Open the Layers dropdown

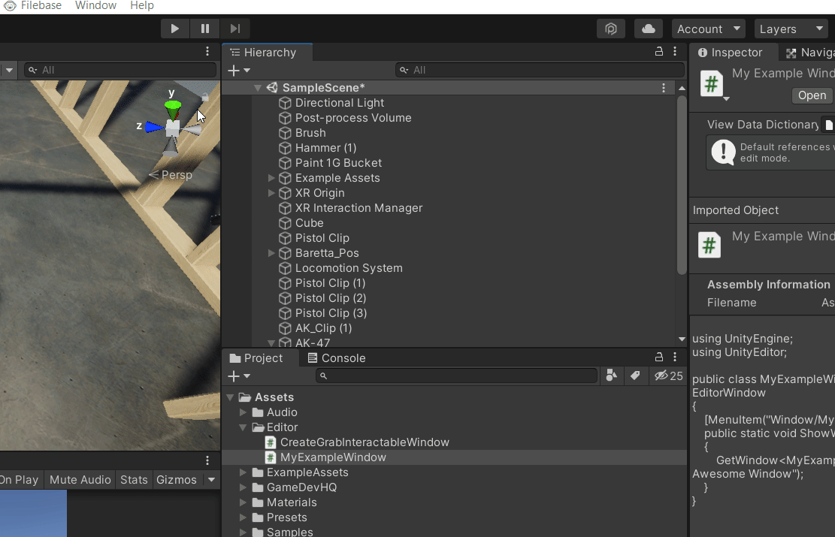tap(791, 28)
